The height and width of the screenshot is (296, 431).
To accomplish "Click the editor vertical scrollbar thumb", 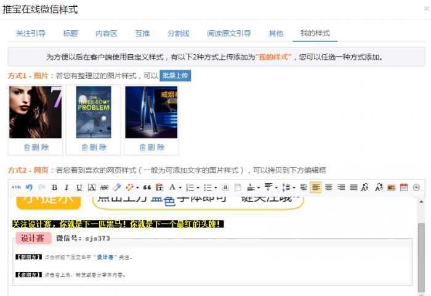I will pos(421,257).
